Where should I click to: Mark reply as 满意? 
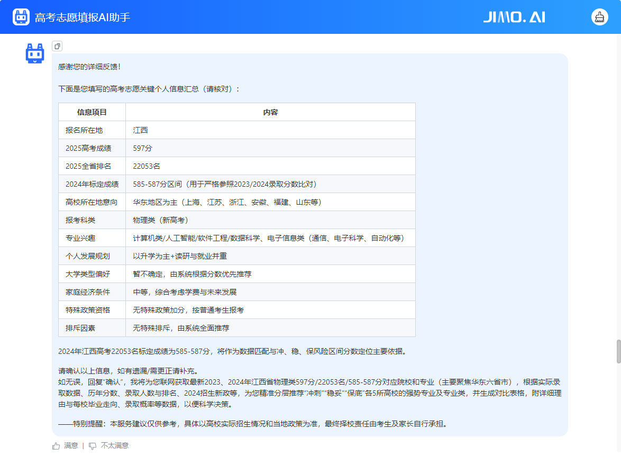[x=71, y=446]
